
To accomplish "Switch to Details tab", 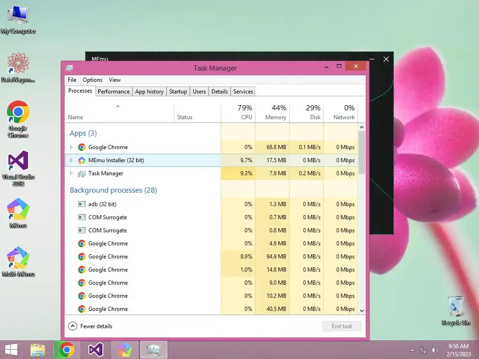I will (x=220, y=92).
